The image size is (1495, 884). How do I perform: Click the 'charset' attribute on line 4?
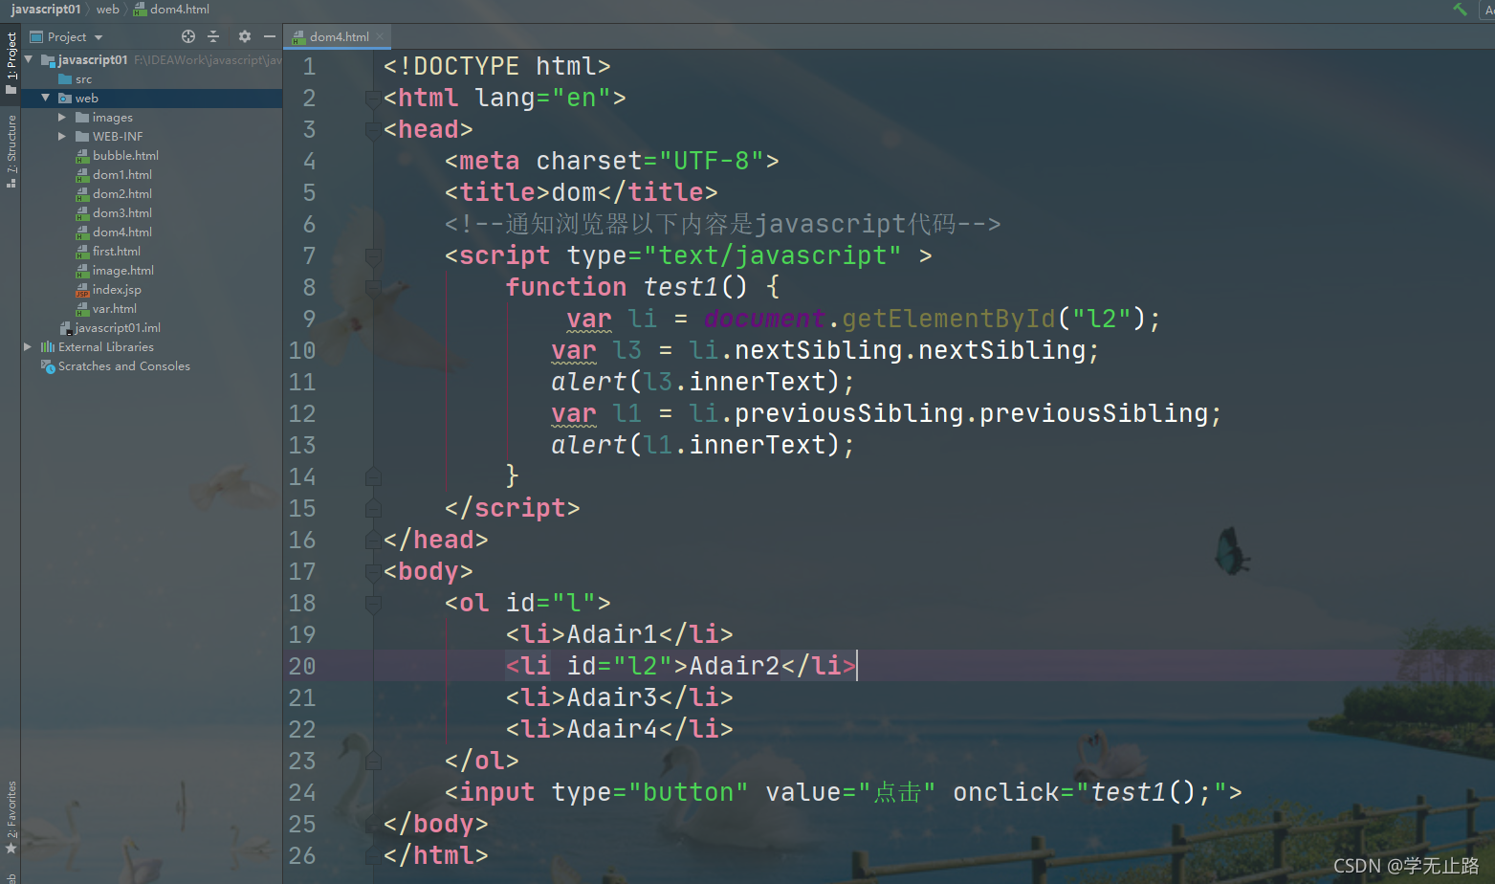pos(589,161)
